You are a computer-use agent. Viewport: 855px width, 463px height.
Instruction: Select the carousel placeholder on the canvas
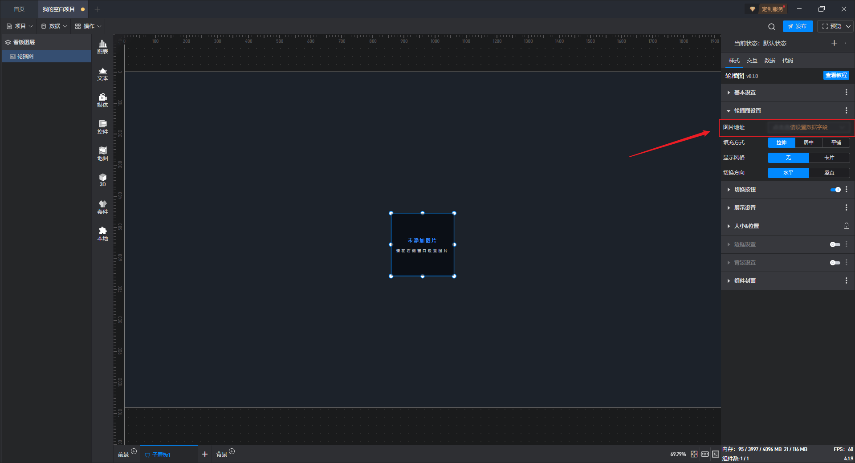click(423, 244)
